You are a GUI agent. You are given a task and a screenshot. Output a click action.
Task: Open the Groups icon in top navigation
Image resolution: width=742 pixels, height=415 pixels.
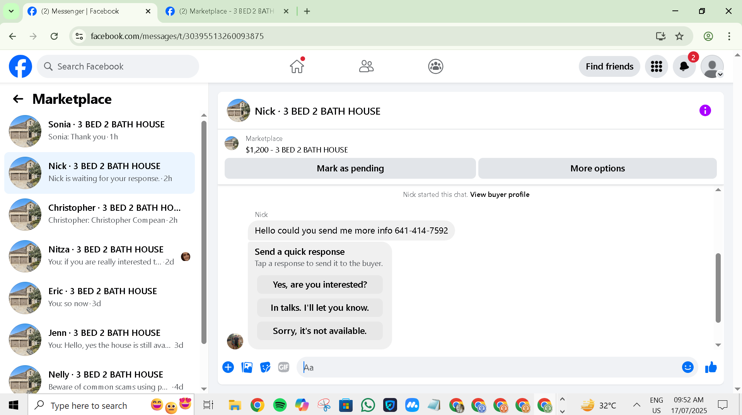[436, 66]
